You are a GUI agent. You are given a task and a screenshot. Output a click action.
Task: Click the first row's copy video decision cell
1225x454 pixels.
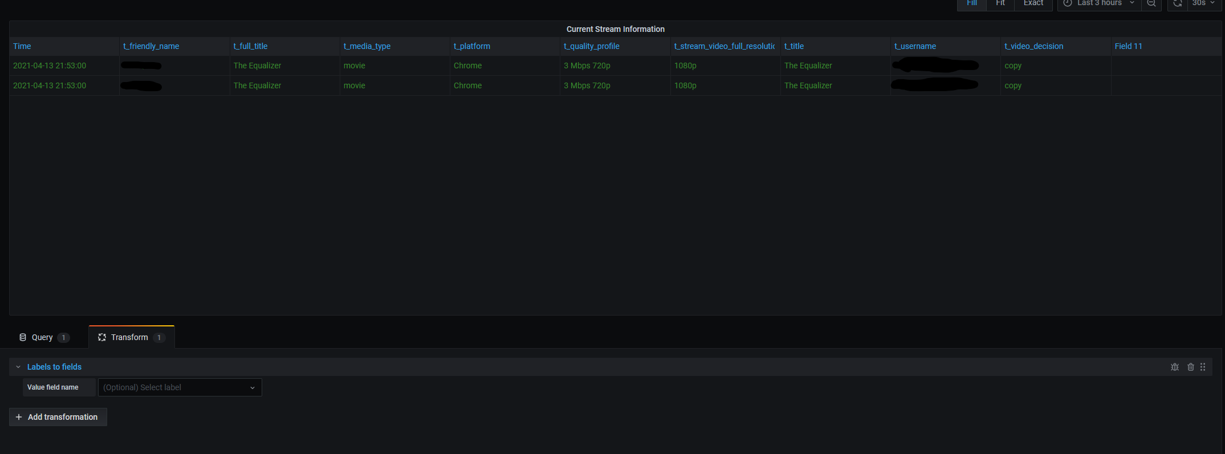coord(1013,66)
